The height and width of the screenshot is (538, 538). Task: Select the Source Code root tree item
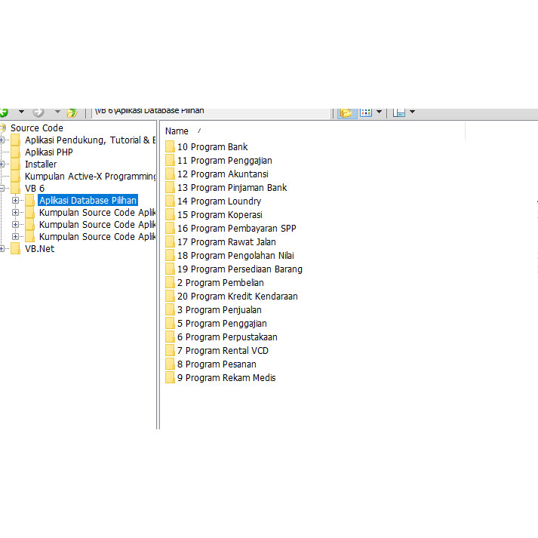[x=36, y=128]
